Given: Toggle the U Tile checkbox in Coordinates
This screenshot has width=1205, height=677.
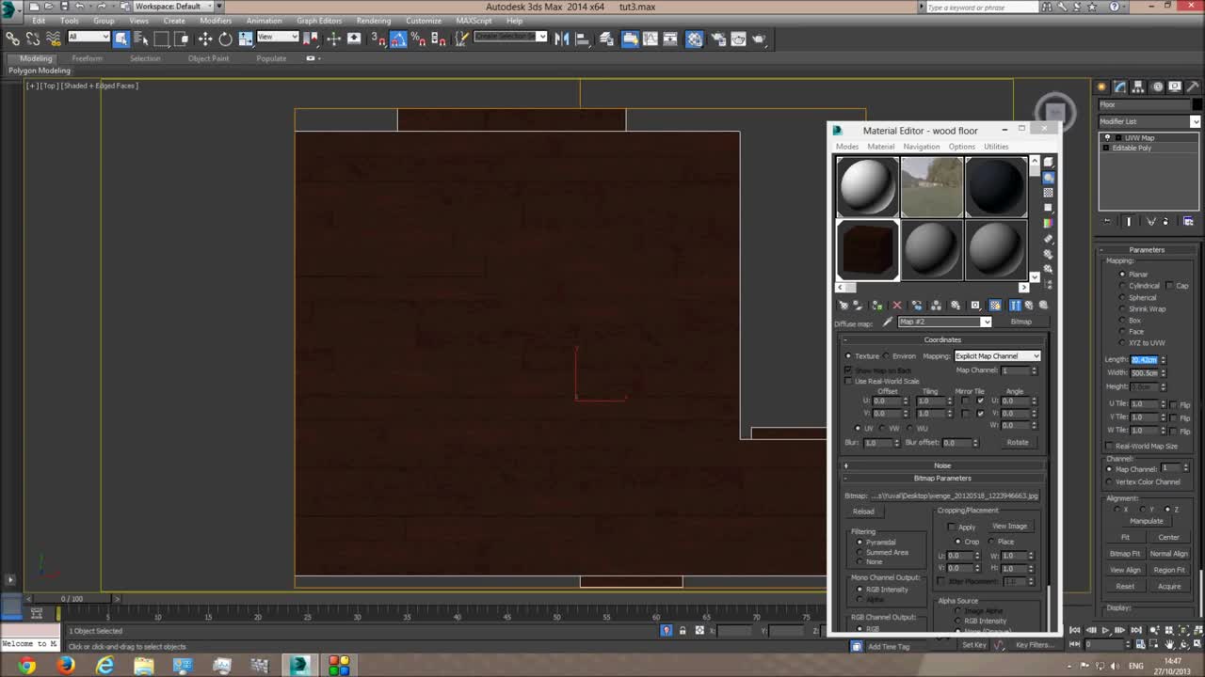Looking at the screenshot, I should point(981,401).
